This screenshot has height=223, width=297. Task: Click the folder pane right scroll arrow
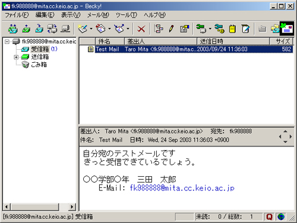(72, 207)
